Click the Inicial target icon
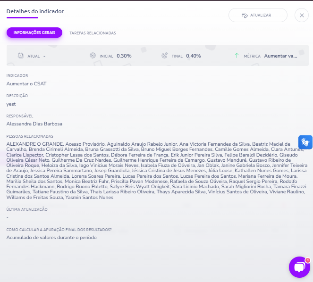 [x=93, y=56]
